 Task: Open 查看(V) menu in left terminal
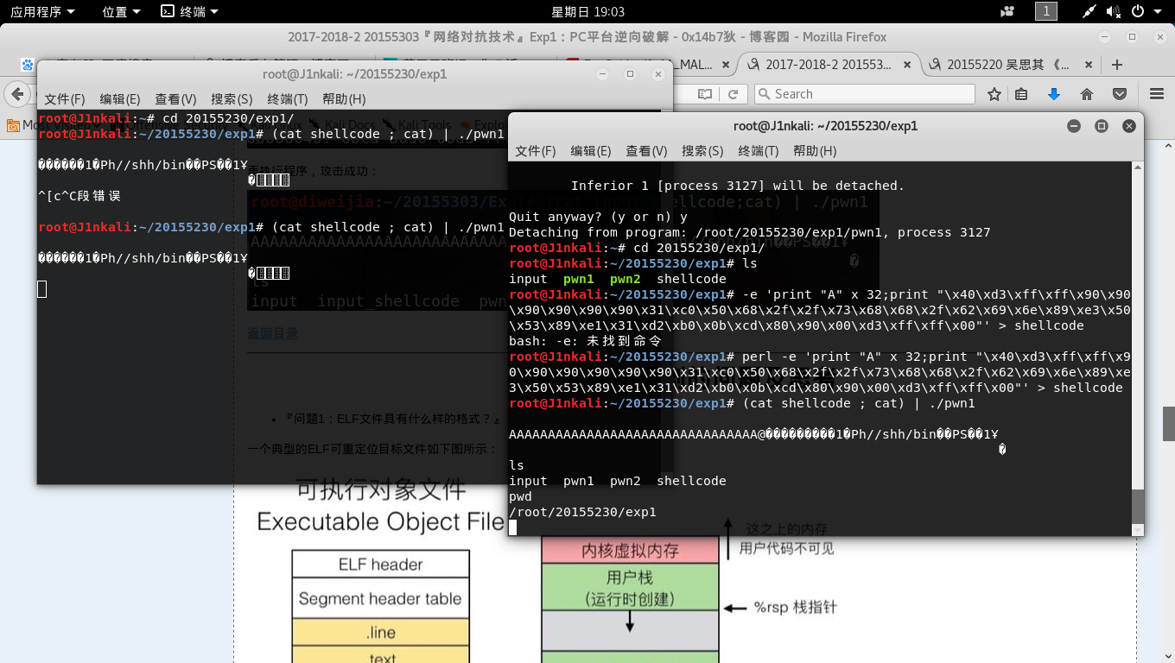175,99
